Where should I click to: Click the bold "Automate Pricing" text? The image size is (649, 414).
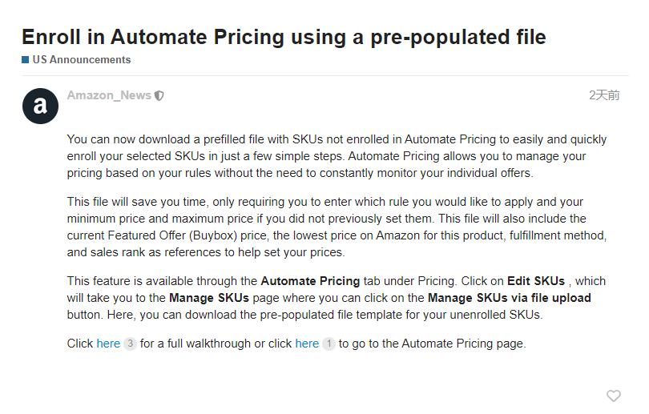click(x=309, y=281)
